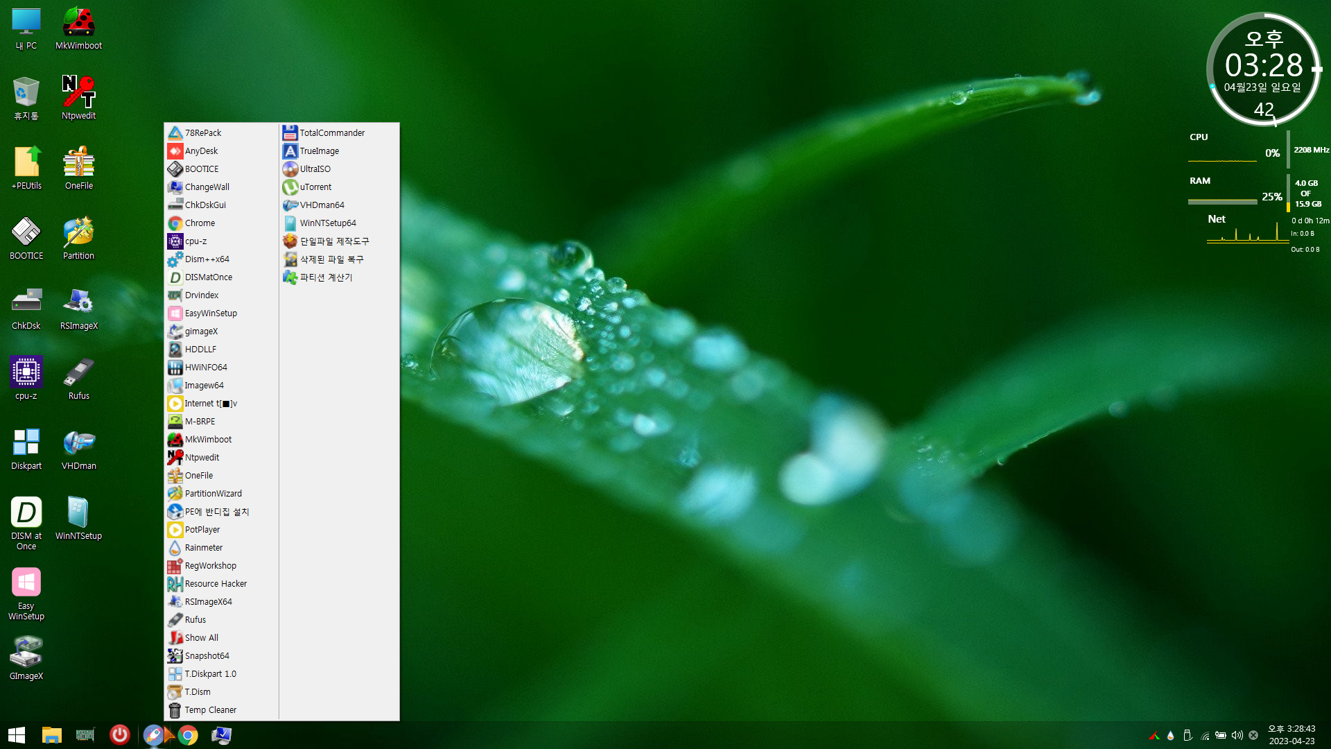
Task: Open HWiNFO64 from the menu
Action: coord(221,367)
